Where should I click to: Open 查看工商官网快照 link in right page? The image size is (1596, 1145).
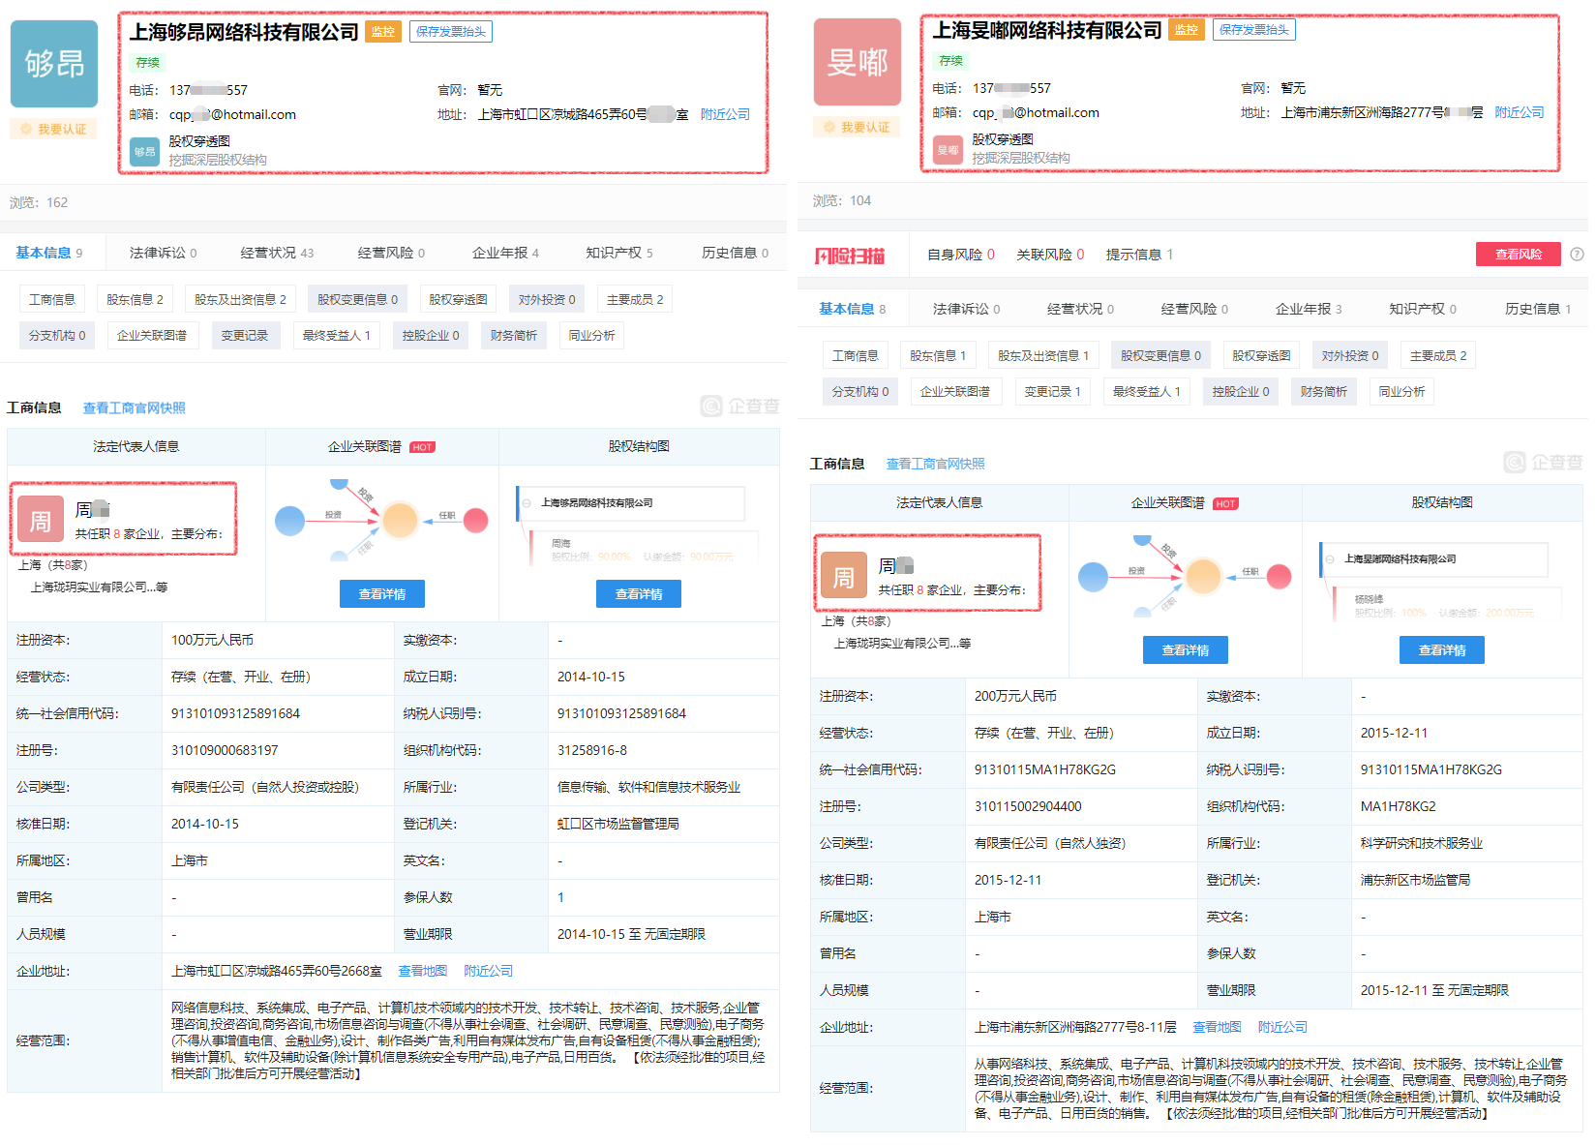(x=936, y=464)
